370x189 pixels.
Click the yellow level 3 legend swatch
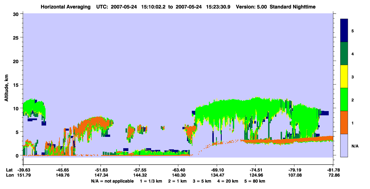(344, 77)
